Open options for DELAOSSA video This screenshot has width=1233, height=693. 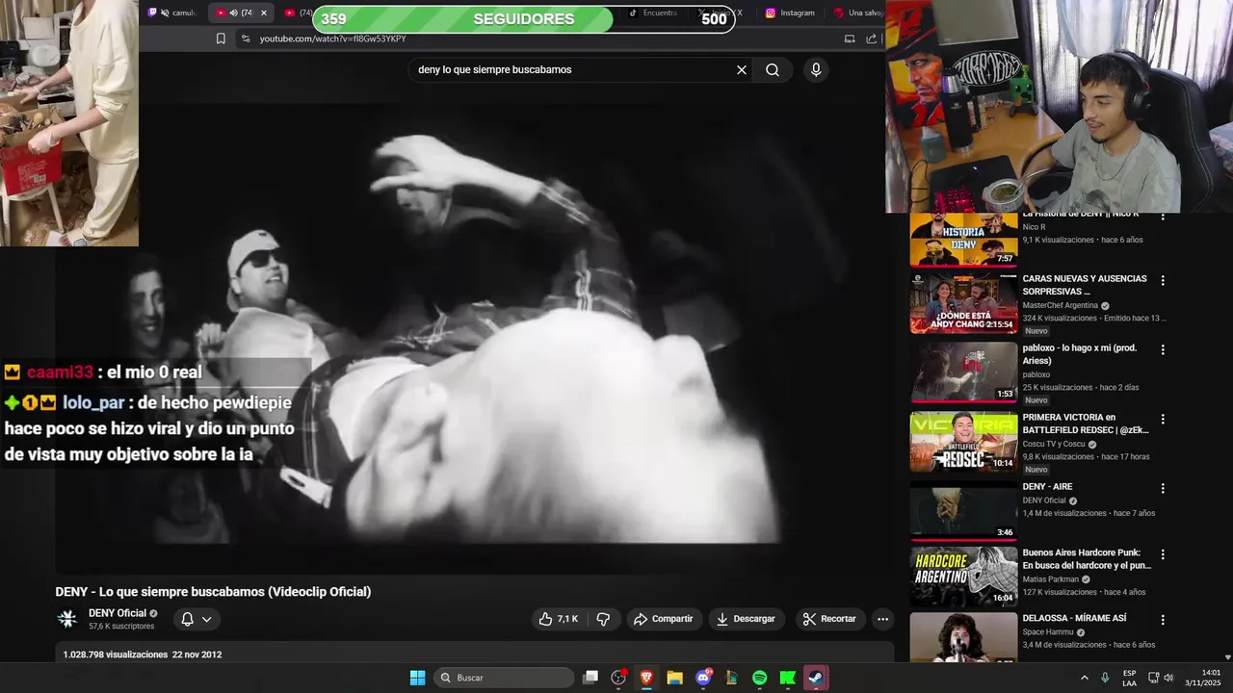1163,620
